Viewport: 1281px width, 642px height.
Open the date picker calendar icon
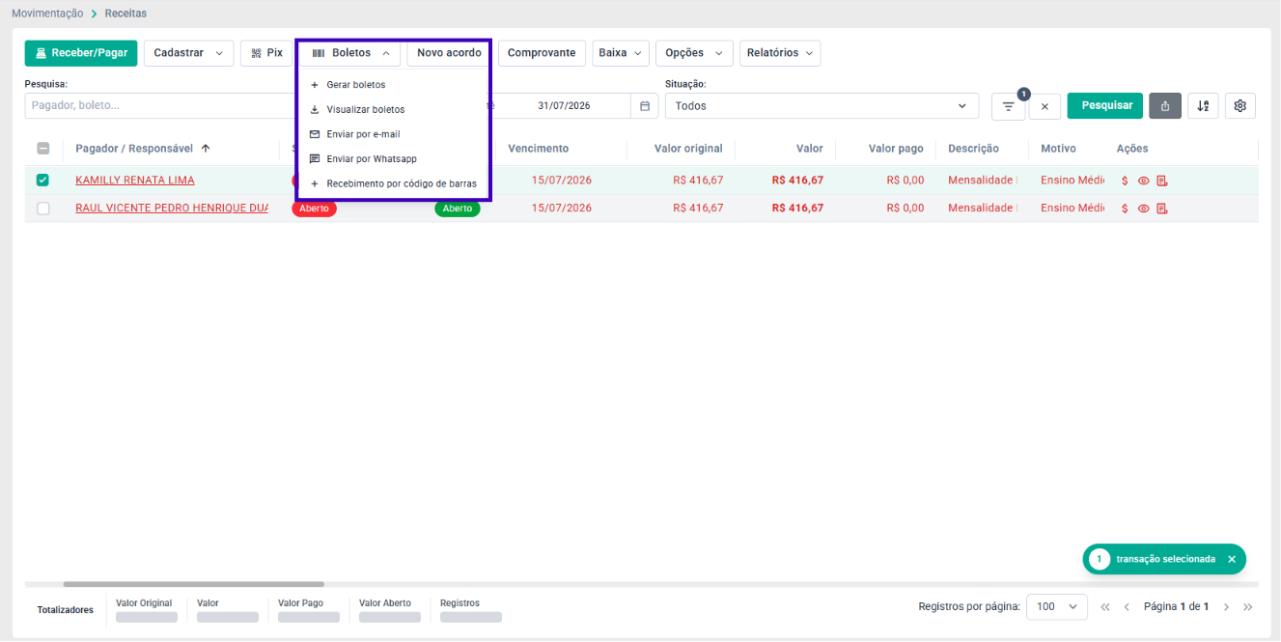[645, 106]
